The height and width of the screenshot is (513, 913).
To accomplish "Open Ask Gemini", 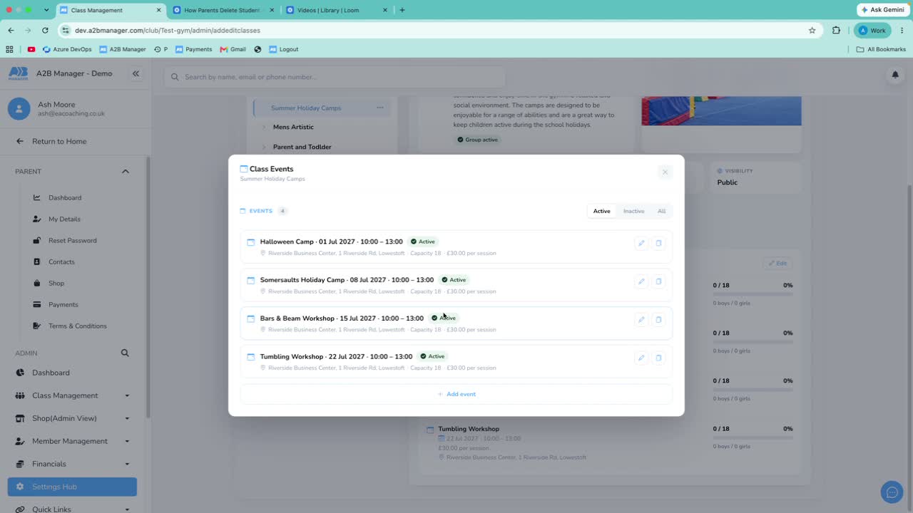I will pyautogui.click(x=882, y=10).
